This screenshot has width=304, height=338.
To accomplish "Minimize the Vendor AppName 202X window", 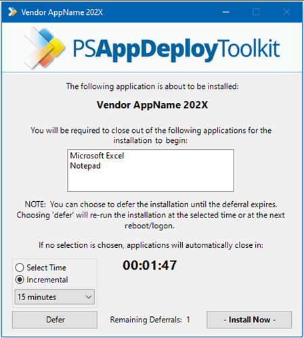I will pos(226,12).
